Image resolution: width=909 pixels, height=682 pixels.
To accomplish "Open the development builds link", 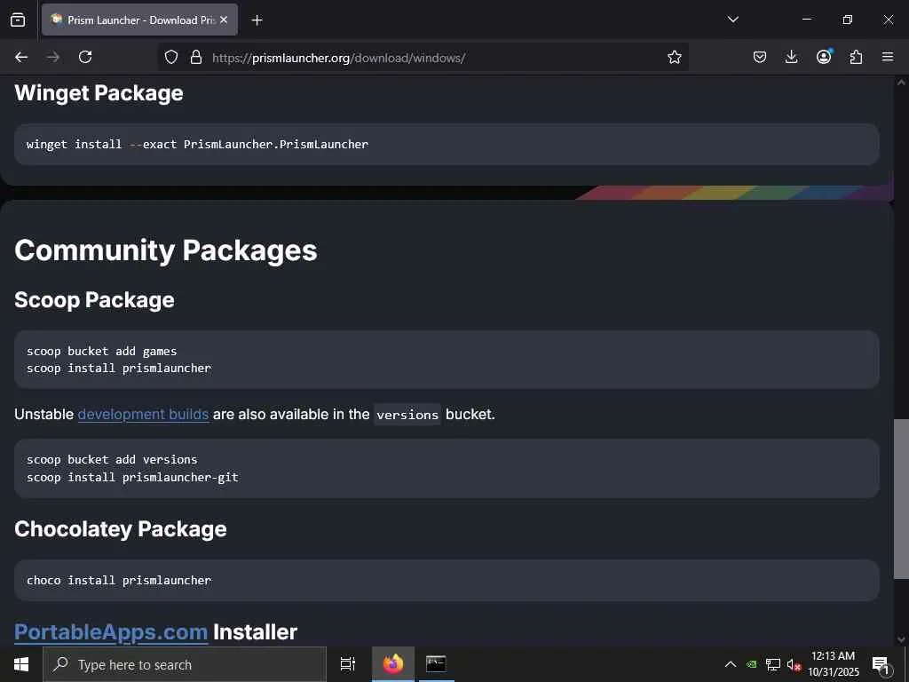I will click(143, 415).
